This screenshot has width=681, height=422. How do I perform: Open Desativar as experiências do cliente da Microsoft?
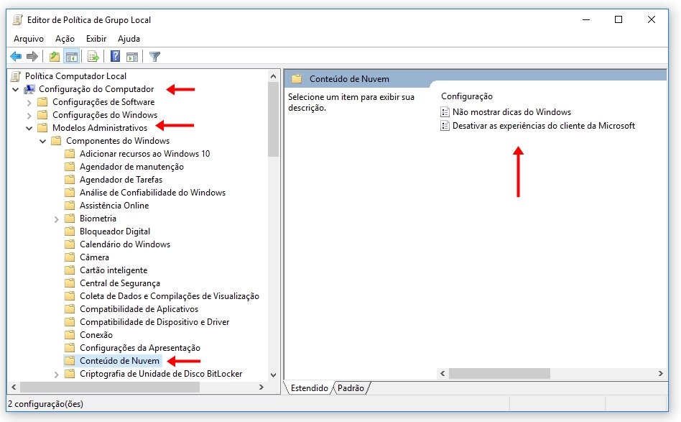point(544,126)
